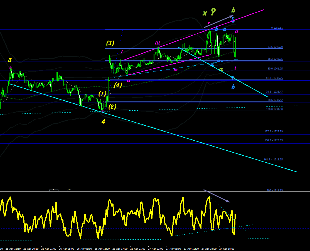Click the "61.8 - 1238.75" level label

274,78
